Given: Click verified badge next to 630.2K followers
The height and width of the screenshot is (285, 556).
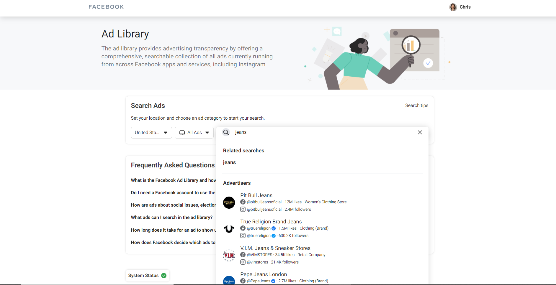Looking at the screenshot, I should pyautogui.click(x=274, y=236).
